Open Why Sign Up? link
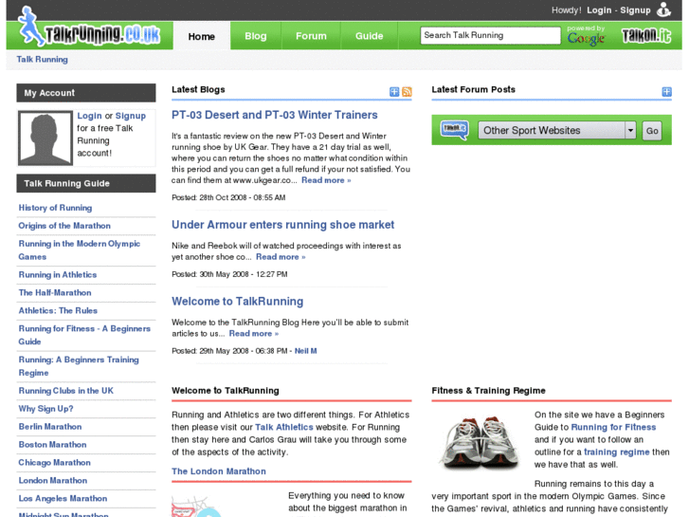 [x=45, y=409]
